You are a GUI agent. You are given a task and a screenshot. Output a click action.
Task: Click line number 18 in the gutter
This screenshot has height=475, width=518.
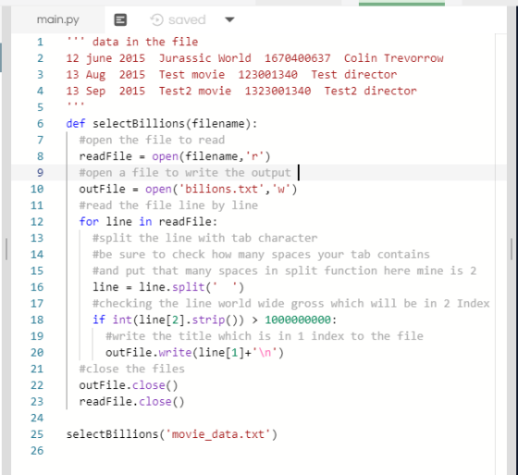37,319
